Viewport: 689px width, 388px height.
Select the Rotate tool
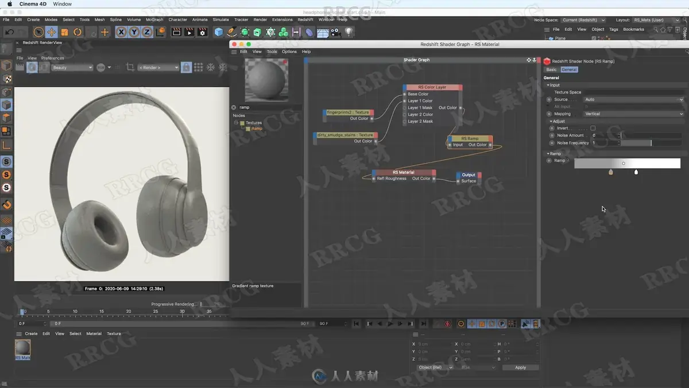click(78, 32)
